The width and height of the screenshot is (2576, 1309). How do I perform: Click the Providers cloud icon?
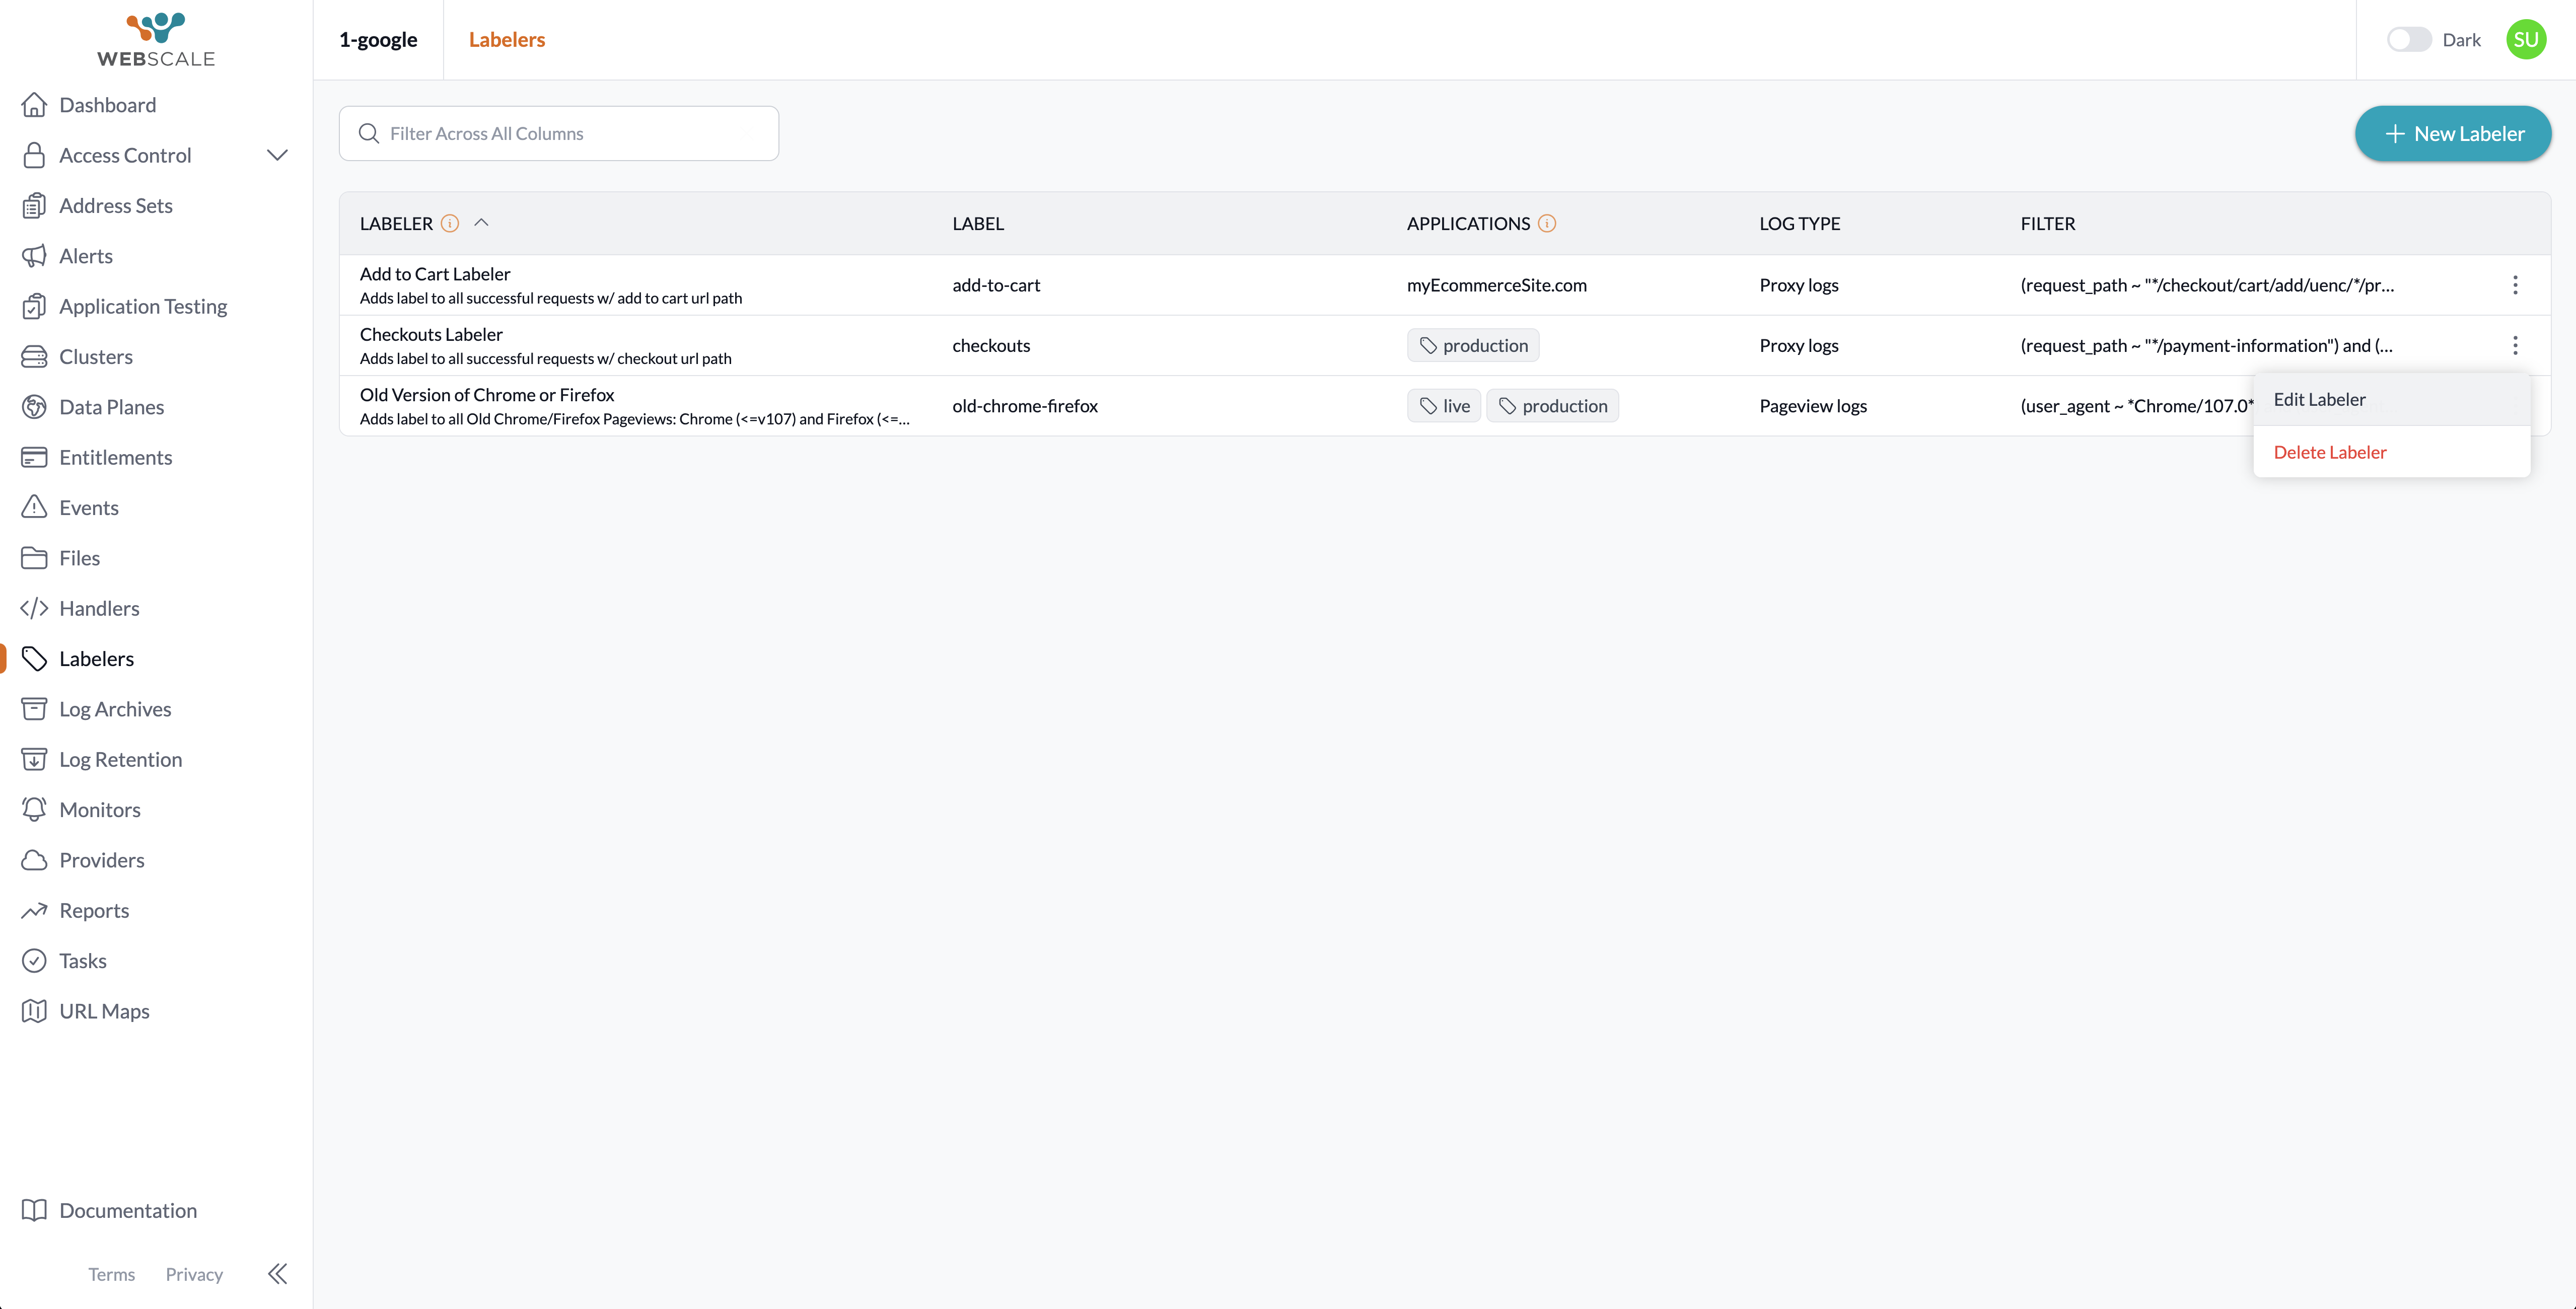(x=34, y=860)
